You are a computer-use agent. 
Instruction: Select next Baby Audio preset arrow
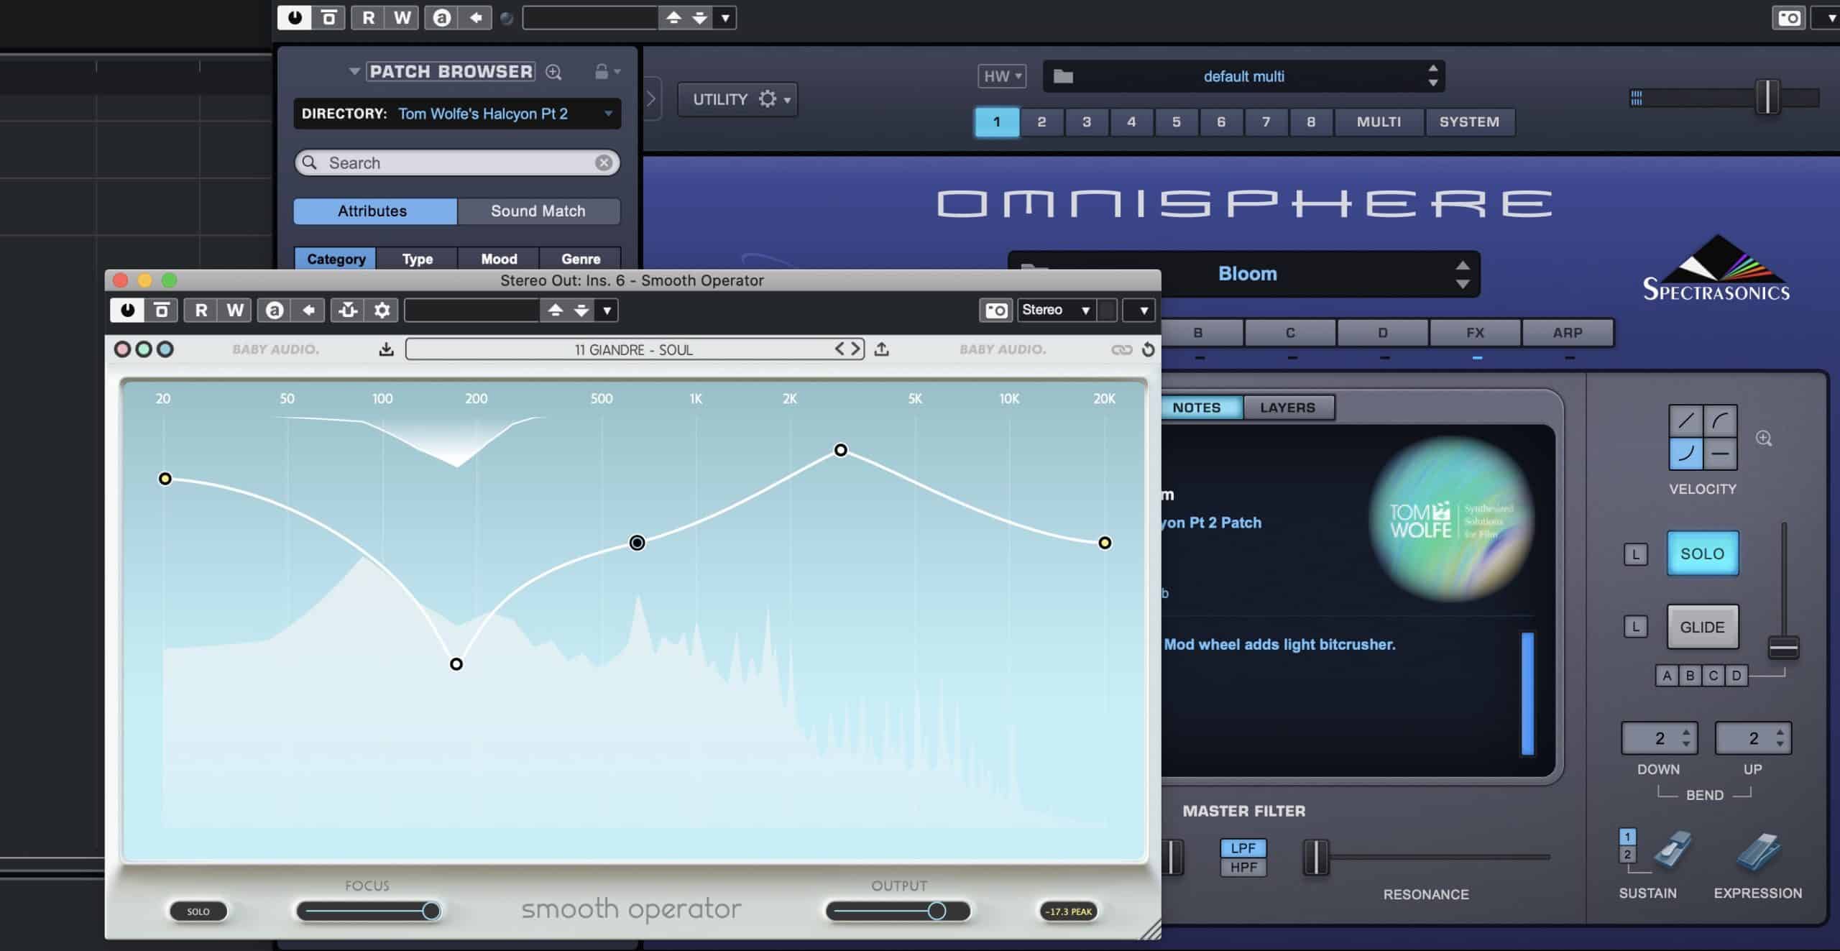855,349
